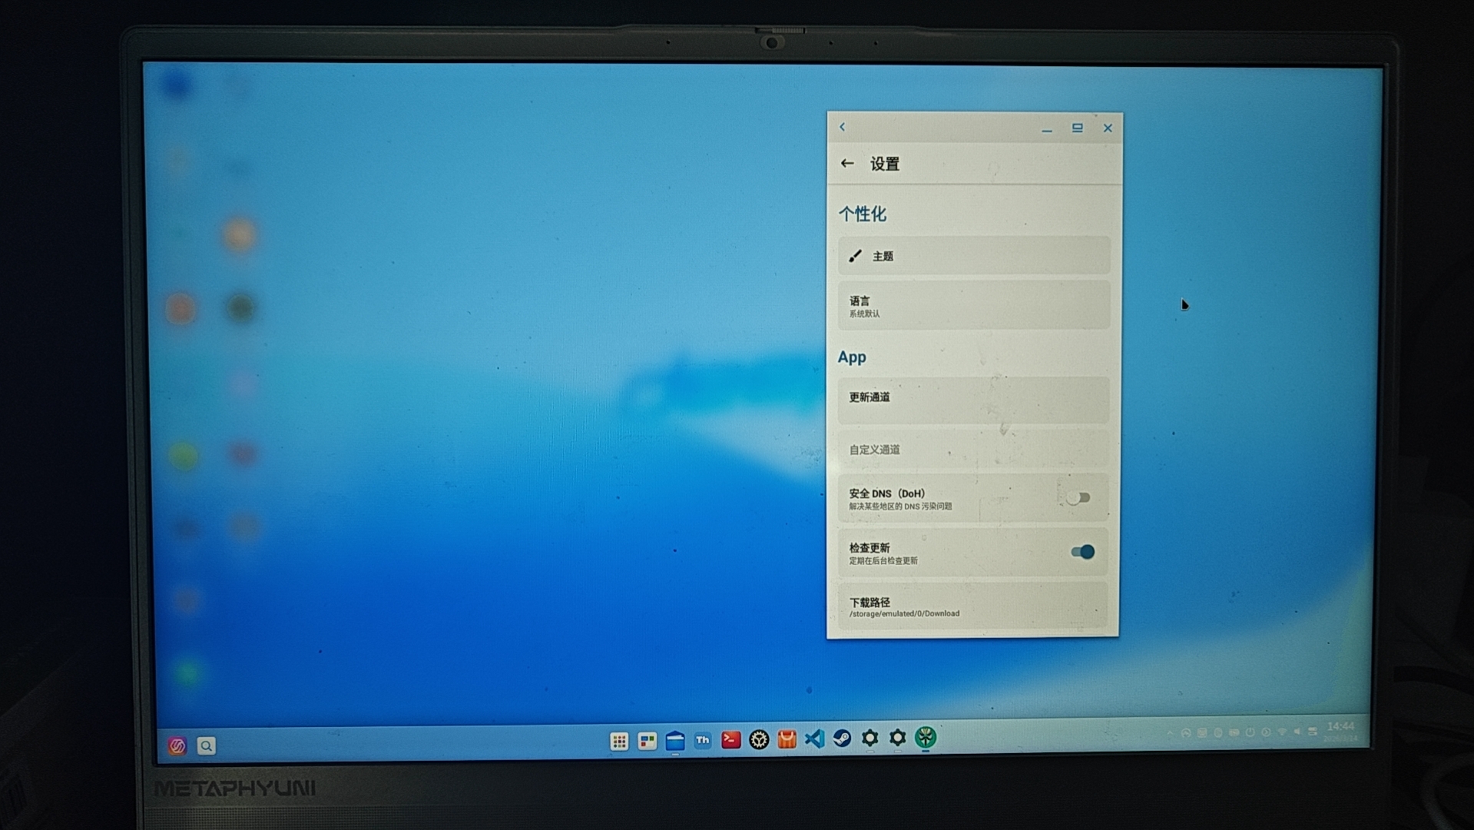This screenshot has width=1474, height=830.
Task: Open the blue file manager icon
Action: click(675, 741)
